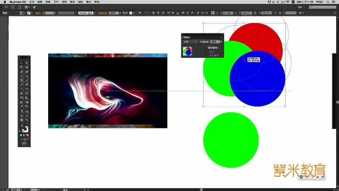Open the Arrange Documents dropdown
The width and height of the screenshot is (339, 191).
tap(27, 7)
